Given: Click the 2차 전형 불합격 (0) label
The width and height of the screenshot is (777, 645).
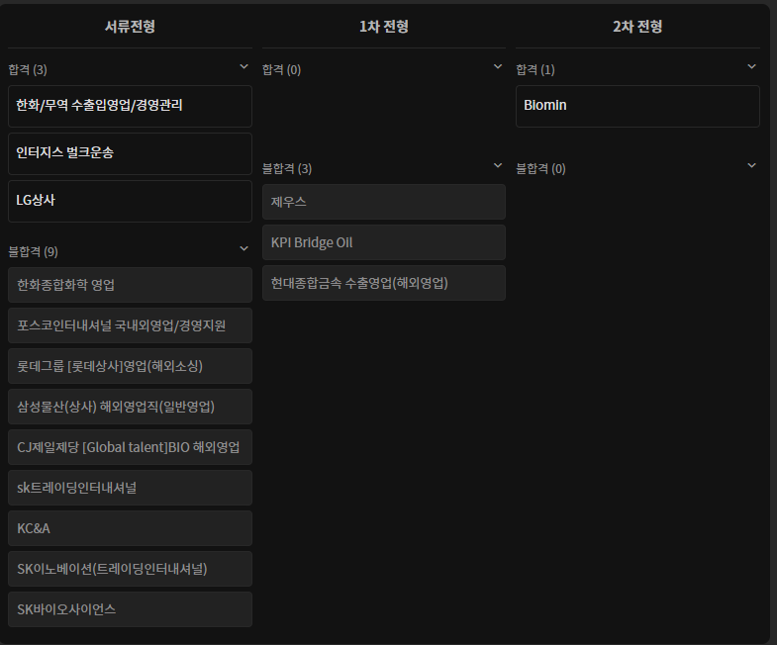Looking at the screenshot, I should click(x=540, y=169).
